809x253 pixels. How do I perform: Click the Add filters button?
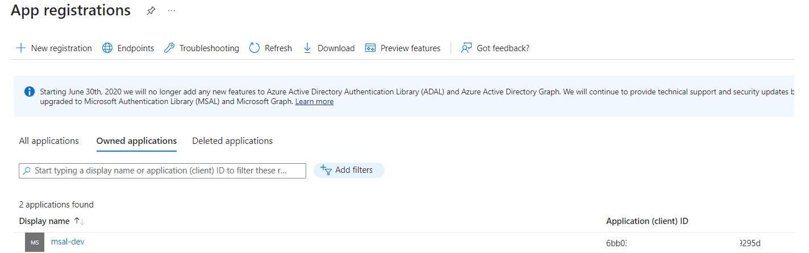click(349, 170)
